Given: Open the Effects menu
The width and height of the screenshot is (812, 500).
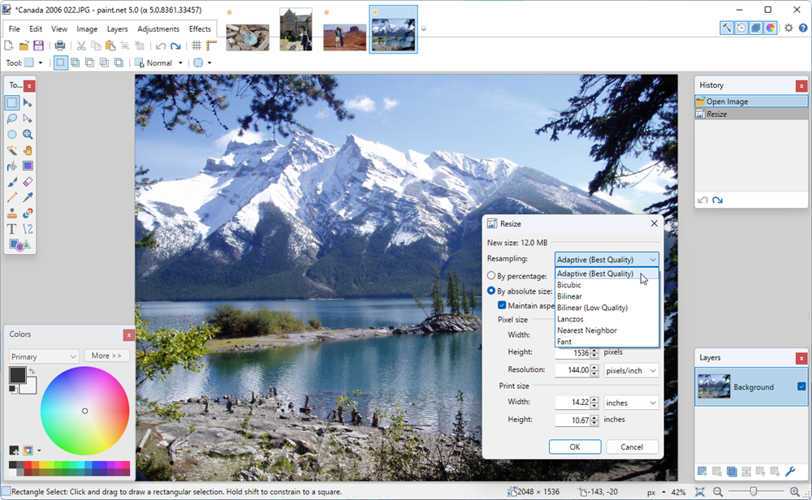Looking at the screenshot, I should (200, 29).
